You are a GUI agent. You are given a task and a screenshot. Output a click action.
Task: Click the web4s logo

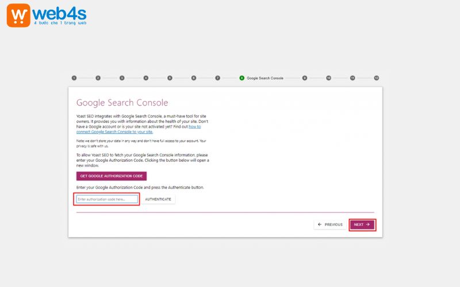(47, 15)
